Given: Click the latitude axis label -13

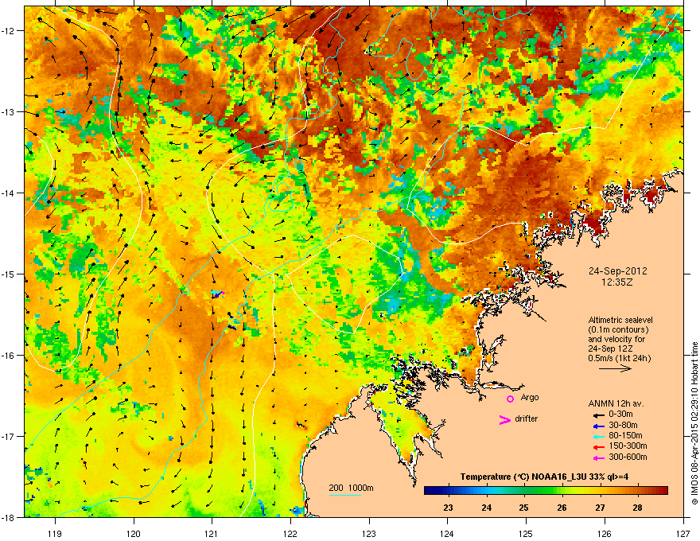Looking at the screenshot, I should pos(9,112).
